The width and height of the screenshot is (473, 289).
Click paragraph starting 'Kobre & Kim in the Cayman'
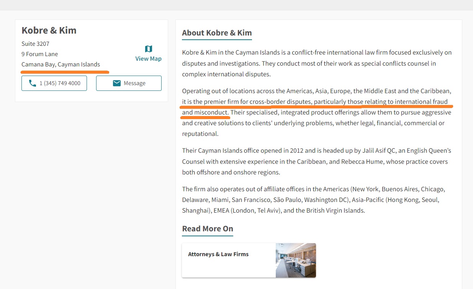[x=317, y=63]
